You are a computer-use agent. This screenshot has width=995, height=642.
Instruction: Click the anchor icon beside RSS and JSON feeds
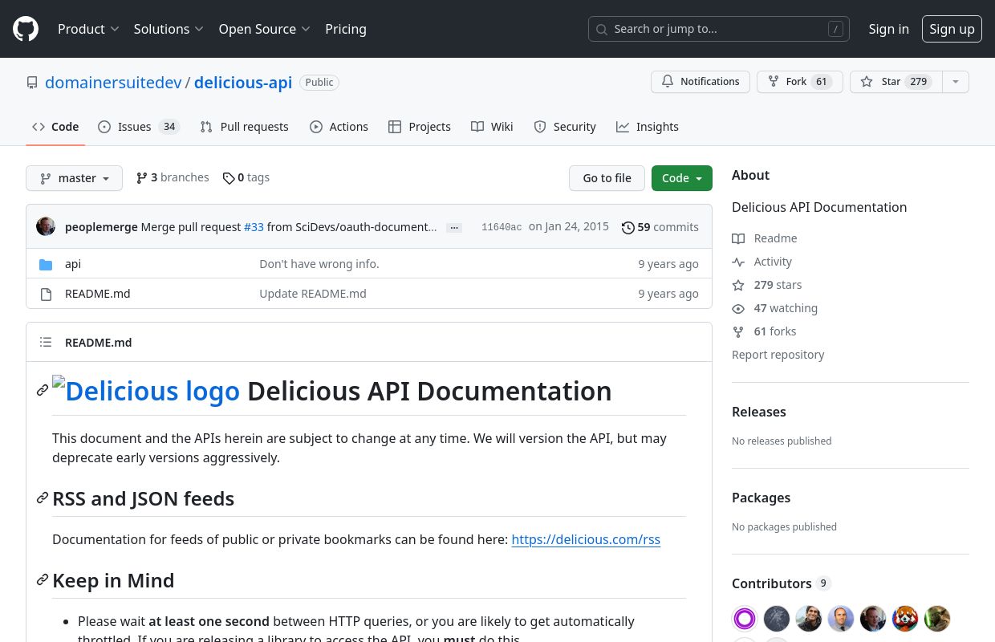pyautogui.click(x=43, y=498)
